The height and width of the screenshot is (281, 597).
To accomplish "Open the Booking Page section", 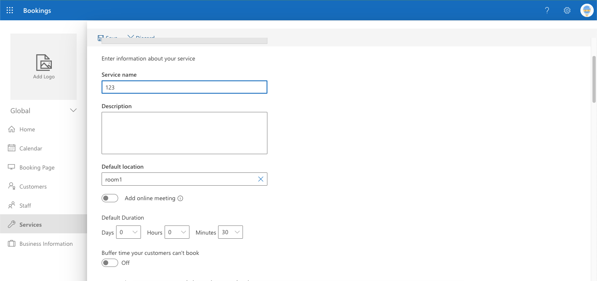I will [44, 167].
